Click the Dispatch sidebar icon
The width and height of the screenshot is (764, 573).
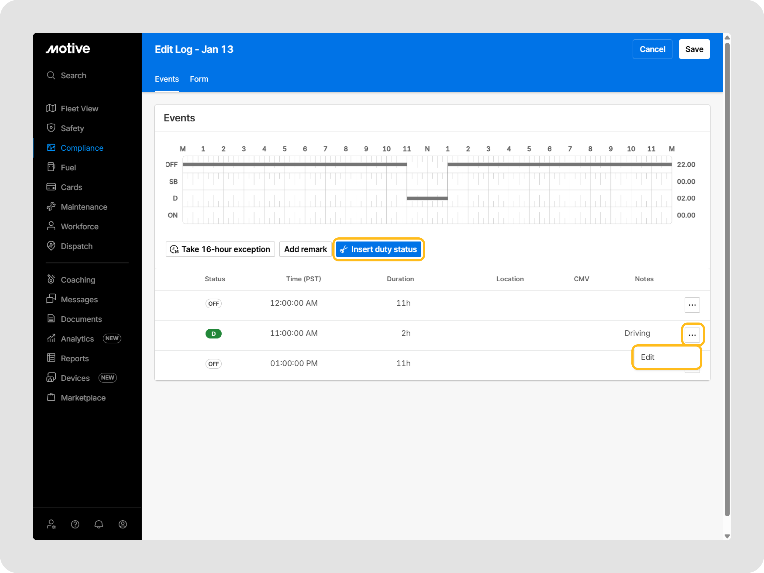coord(51,246)
